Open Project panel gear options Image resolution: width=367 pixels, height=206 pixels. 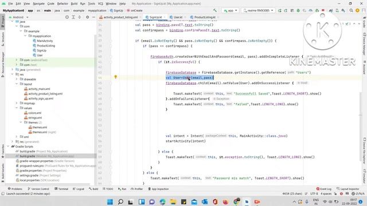87,17
